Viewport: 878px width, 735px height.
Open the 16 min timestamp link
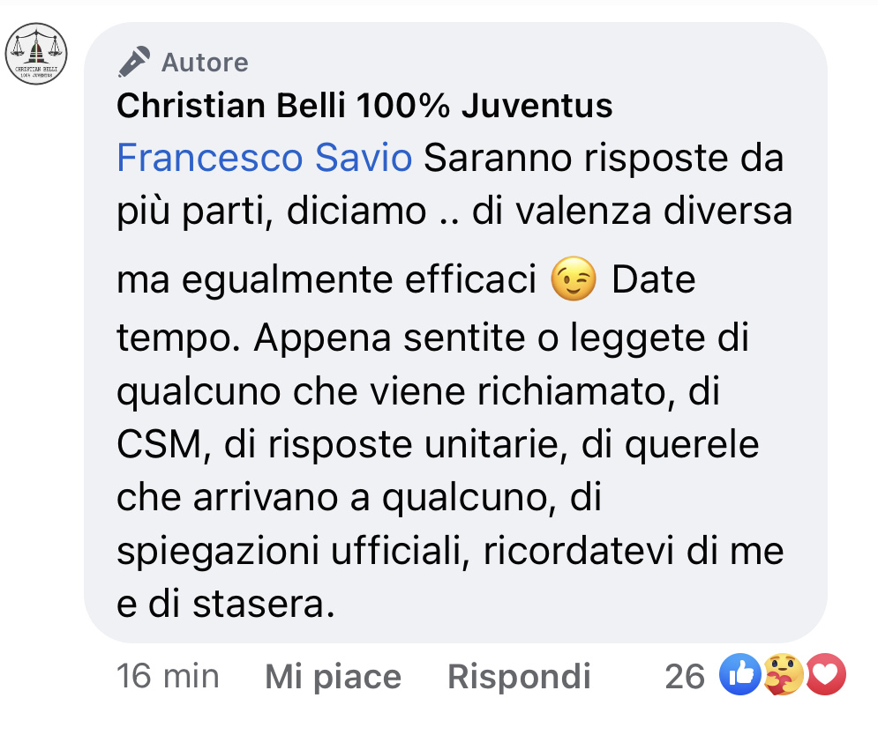point(168,676)
